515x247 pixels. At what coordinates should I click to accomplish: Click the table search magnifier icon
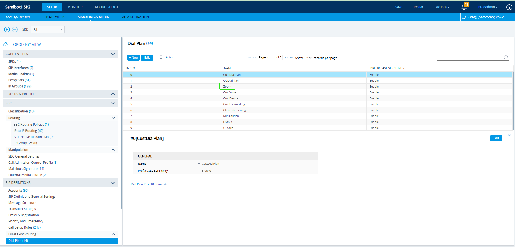(506, 57)
